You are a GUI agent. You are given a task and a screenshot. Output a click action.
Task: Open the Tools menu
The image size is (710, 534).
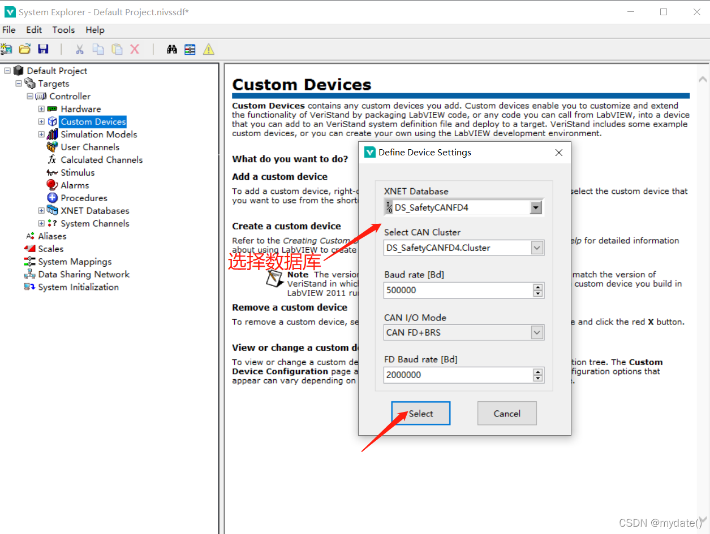click(63, 30)
